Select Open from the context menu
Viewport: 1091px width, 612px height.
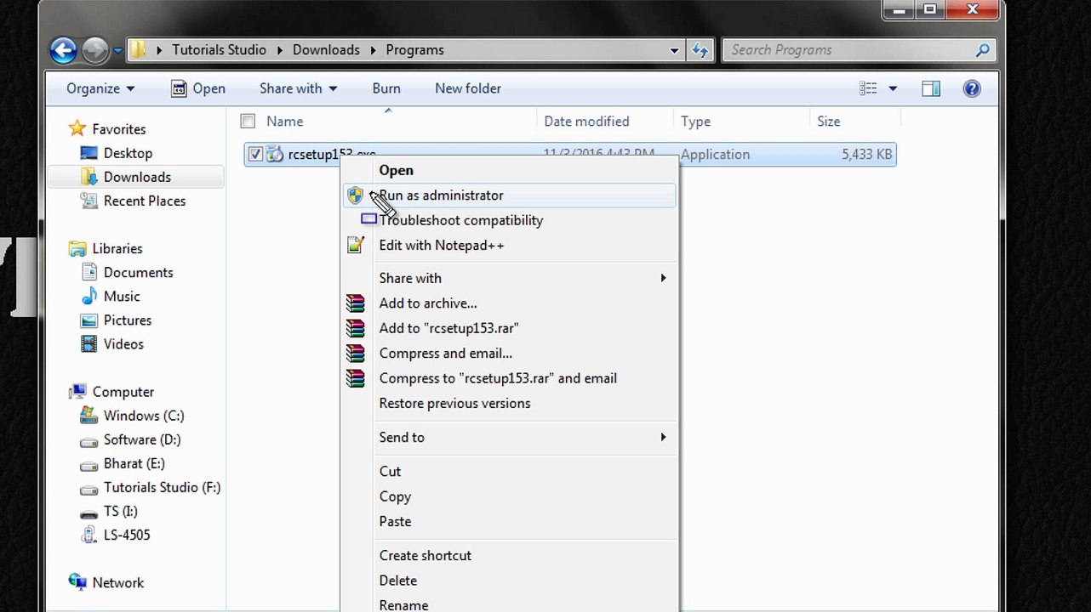coord(509,170)
